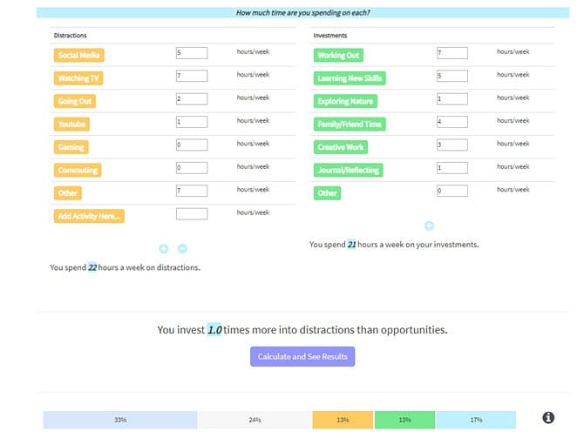This screenshot has width=584, height=438.
Task: Focus the Watching TV hours field
Action: [x=191, y=77]
